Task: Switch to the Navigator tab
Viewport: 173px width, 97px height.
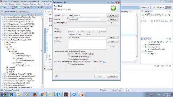Action: [22, 11]
